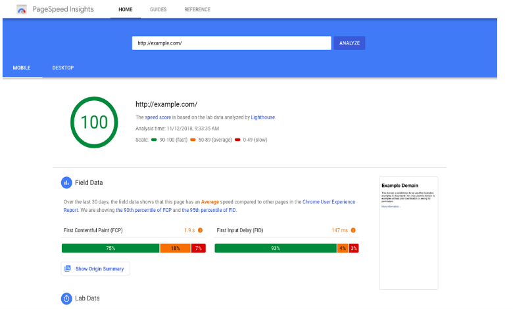Image resolution: width=513 pixels, height=309 pixels.
Task: Click the Field Data bar chart icon
Action: (x=66, y=183)
